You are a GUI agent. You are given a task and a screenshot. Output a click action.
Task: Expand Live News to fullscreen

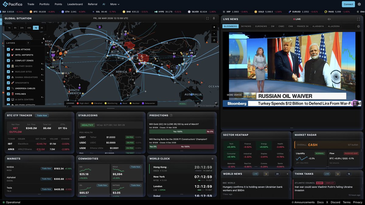click(358, 19)
